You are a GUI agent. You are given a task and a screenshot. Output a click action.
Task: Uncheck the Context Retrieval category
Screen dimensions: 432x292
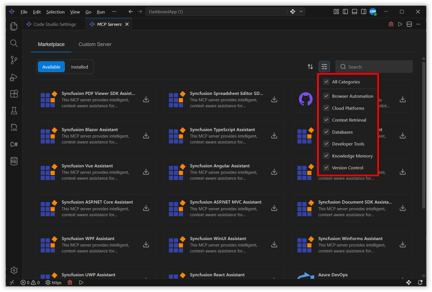[x=326, y=120]
